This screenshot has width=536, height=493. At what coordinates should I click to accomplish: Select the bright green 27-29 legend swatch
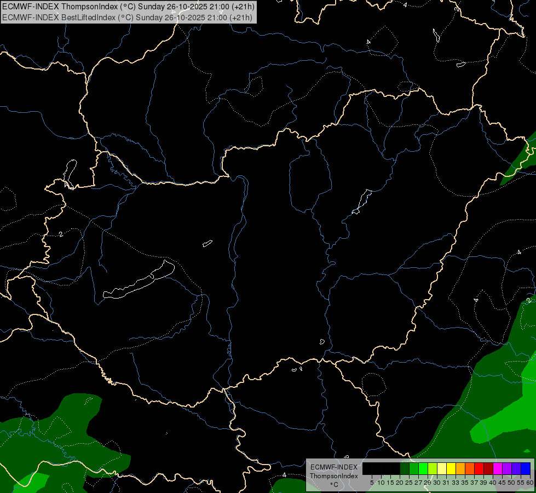pyautogui.click(x=423, y=468)
